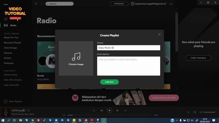This screenshot has width=219, height=123.
Task: Click the playlist Name input field
Action: click(129, 48)
